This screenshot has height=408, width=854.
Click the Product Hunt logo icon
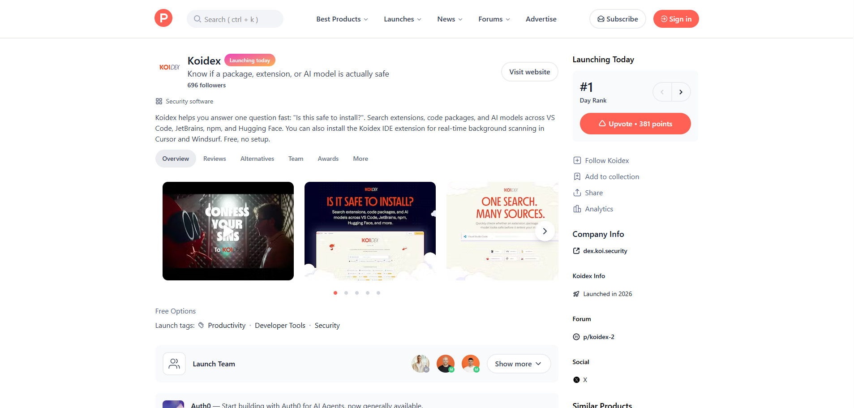163,18
